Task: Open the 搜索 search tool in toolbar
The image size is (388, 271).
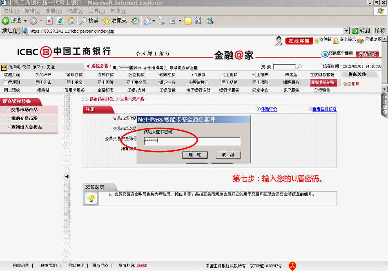Action: (89, 21)
